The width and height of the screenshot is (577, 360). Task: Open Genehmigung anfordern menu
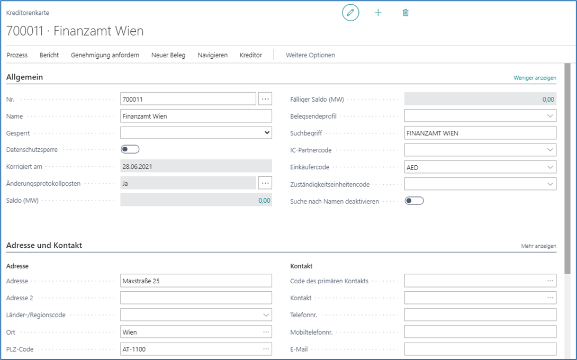tap(105, 55)
